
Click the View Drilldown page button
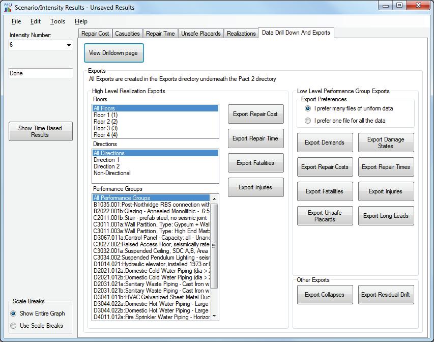point(114,53)
